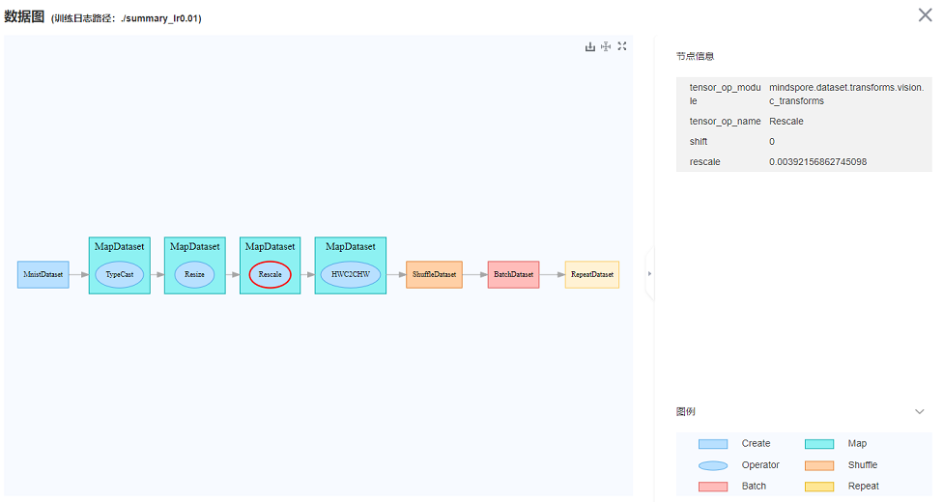The height and width of the screenshot is (502, 943).
Task: Collapse the legend panel chevron
Action: click(919, 411)
